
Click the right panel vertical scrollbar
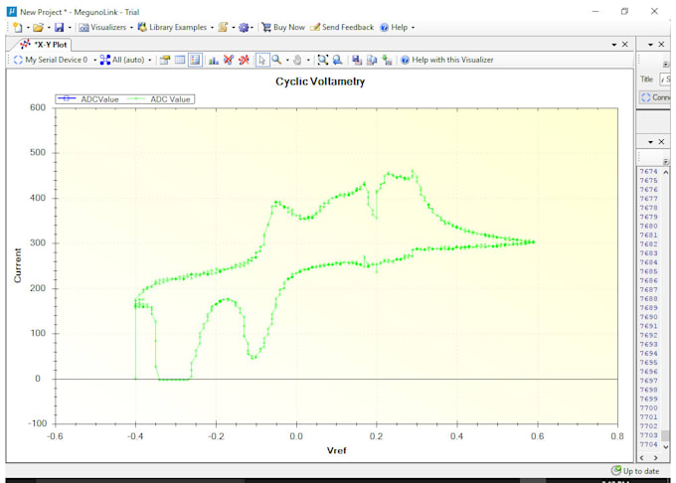pos(667,298)
